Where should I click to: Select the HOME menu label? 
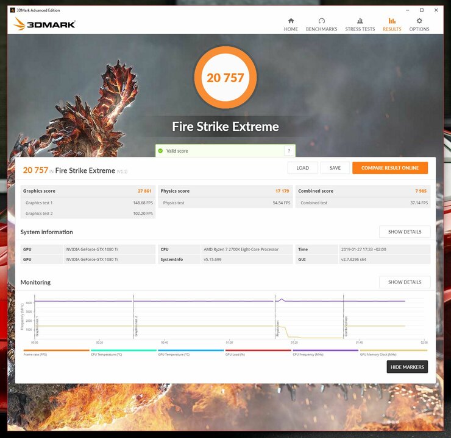291,29
